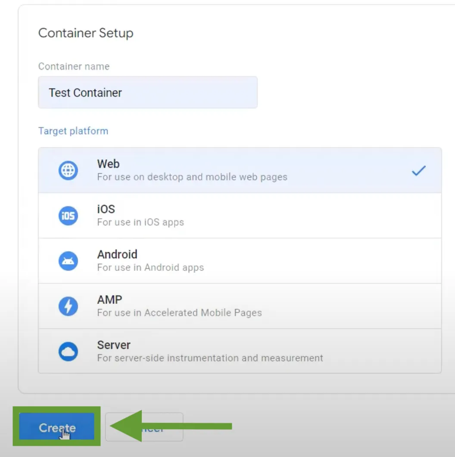Click the Cancel button

(168, 427)
